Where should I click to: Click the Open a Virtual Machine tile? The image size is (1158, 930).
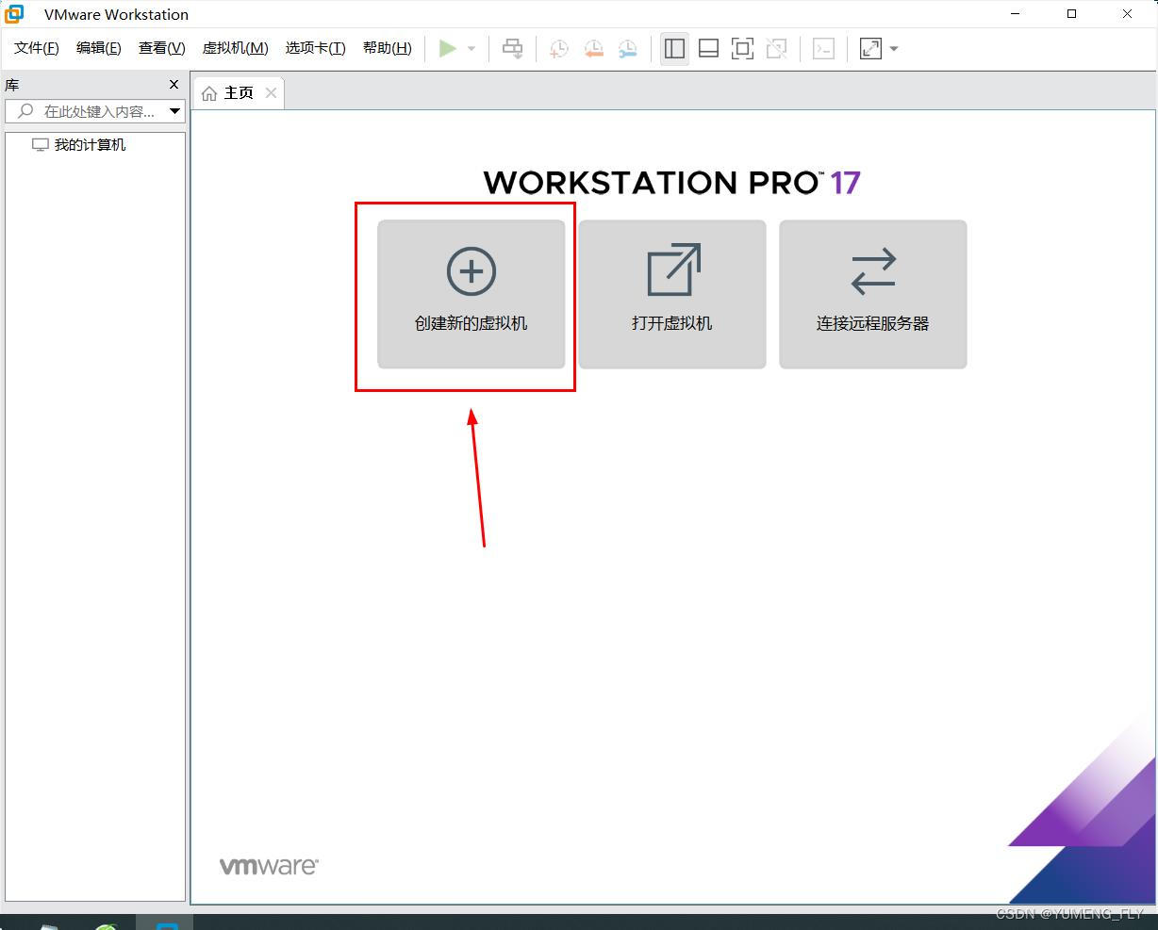pyautogui.click(x=672, y=294)
